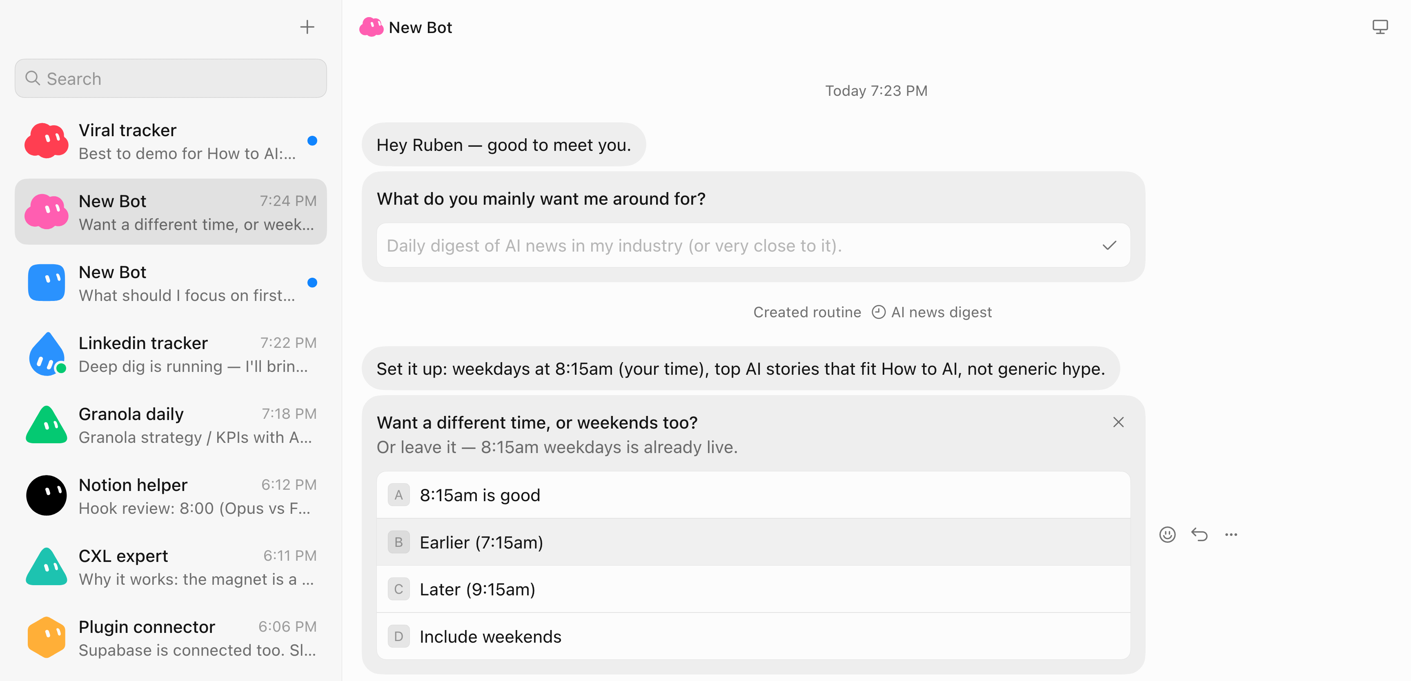This screenshot has width=1411, height=681.
Task: Open the three-dot more options menu
Action: (1231, 535)
